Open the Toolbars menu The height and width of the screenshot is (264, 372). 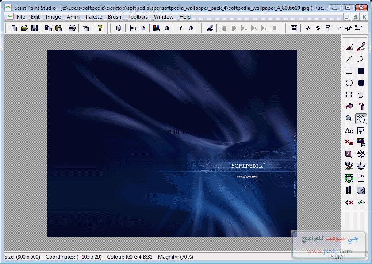click(x=138, y=17)
